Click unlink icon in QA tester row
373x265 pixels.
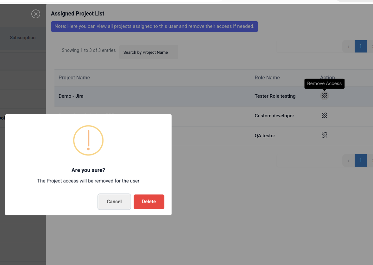[x=324, y=135]
